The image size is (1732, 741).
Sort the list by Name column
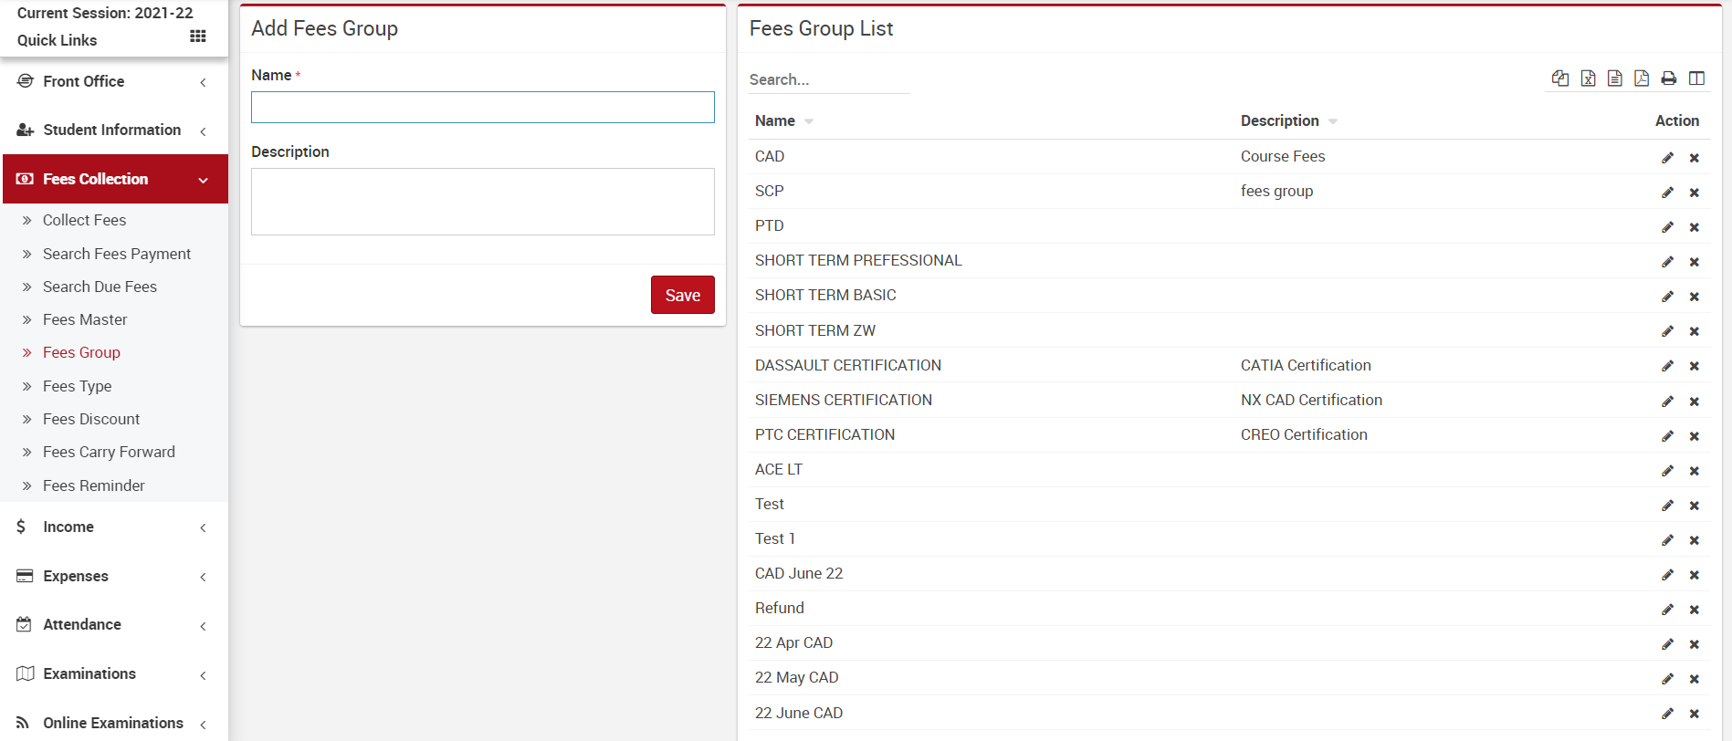[x=775, y=120]
